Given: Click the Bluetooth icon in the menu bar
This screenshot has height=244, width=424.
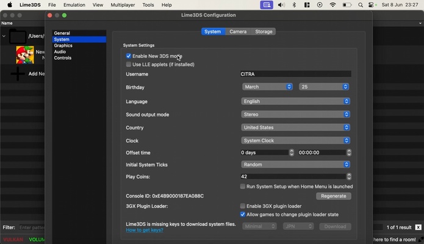Looking at the screenshot, I should click(294, 5).
